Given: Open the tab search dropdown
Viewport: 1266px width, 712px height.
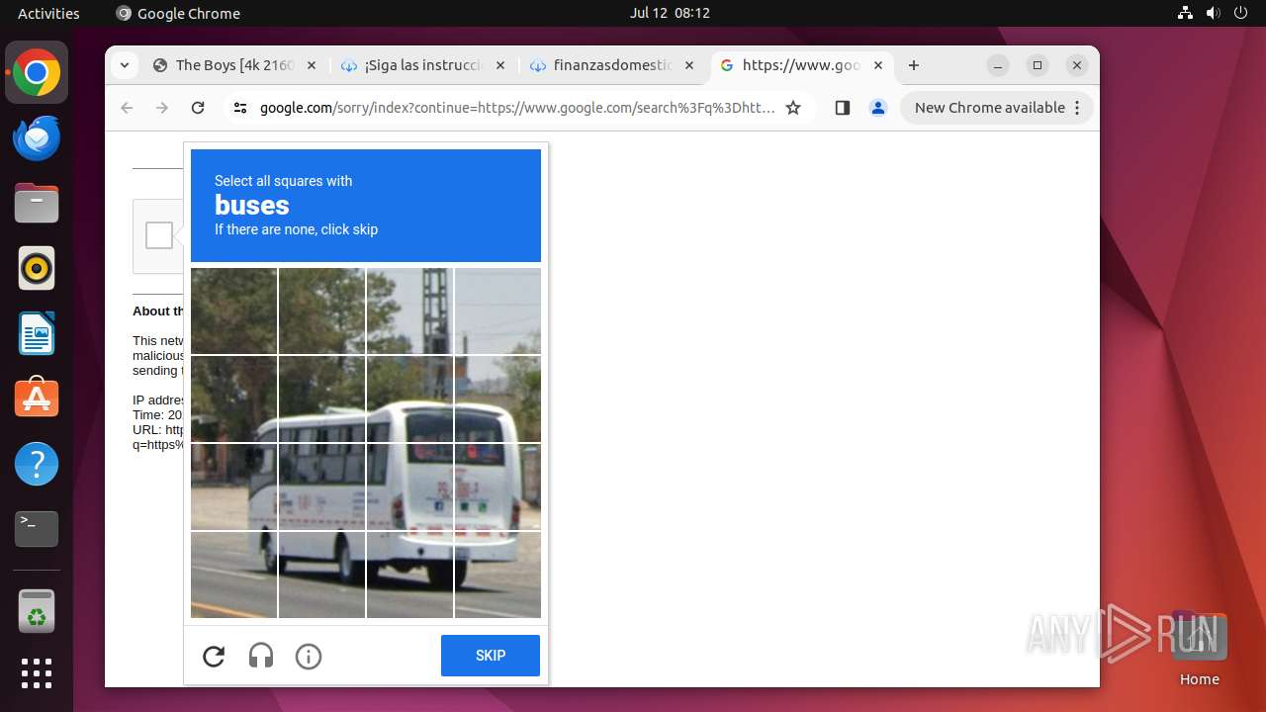Looking at the screenshot, I should (124, 65).
